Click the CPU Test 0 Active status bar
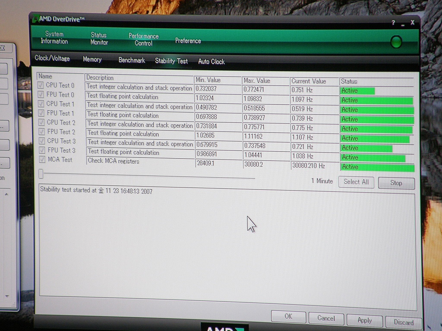This screenshot has width=442, height=331. 357,91
